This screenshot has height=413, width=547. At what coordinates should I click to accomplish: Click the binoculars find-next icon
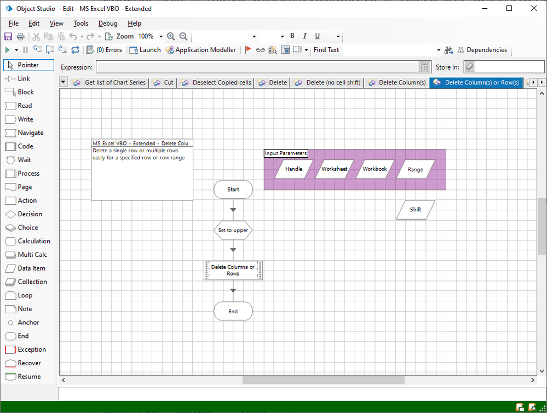(448, 50)
